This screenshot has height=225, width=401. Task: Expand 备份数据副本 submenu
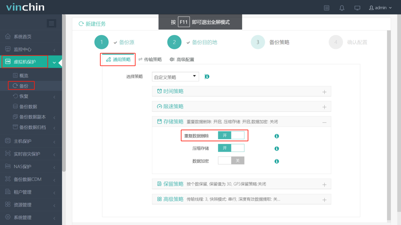pos(31,117)
